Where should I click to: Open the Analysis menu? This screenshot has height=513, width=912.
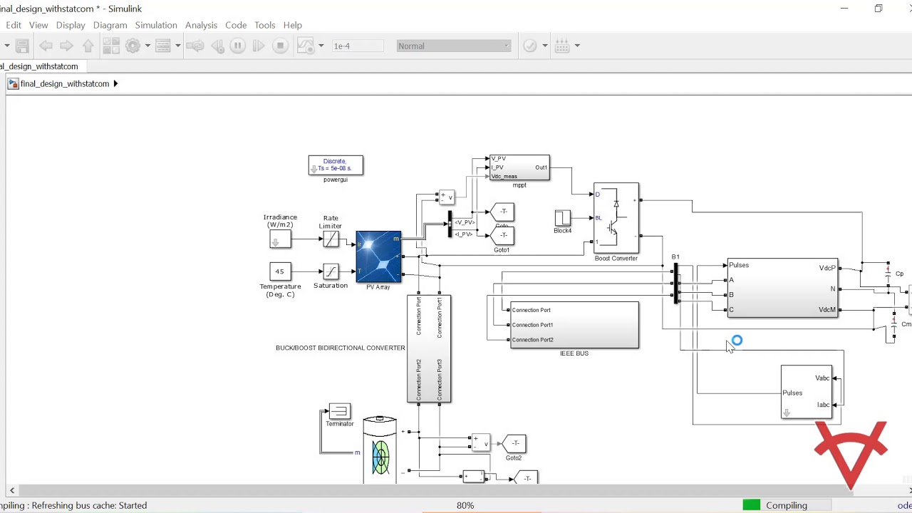point(201,25)
